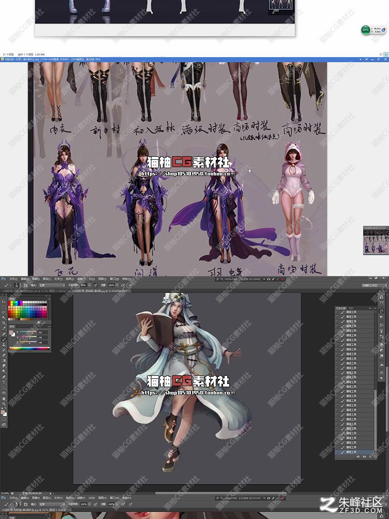This screenshot has width=389, height=519.
Task: Select the Dodge tool
Action: [4, 371]
